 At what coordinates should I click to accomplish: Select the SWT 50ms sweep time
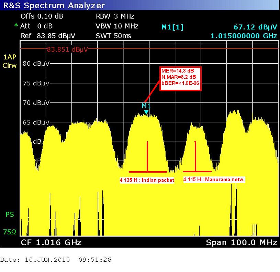pos(114,36)
